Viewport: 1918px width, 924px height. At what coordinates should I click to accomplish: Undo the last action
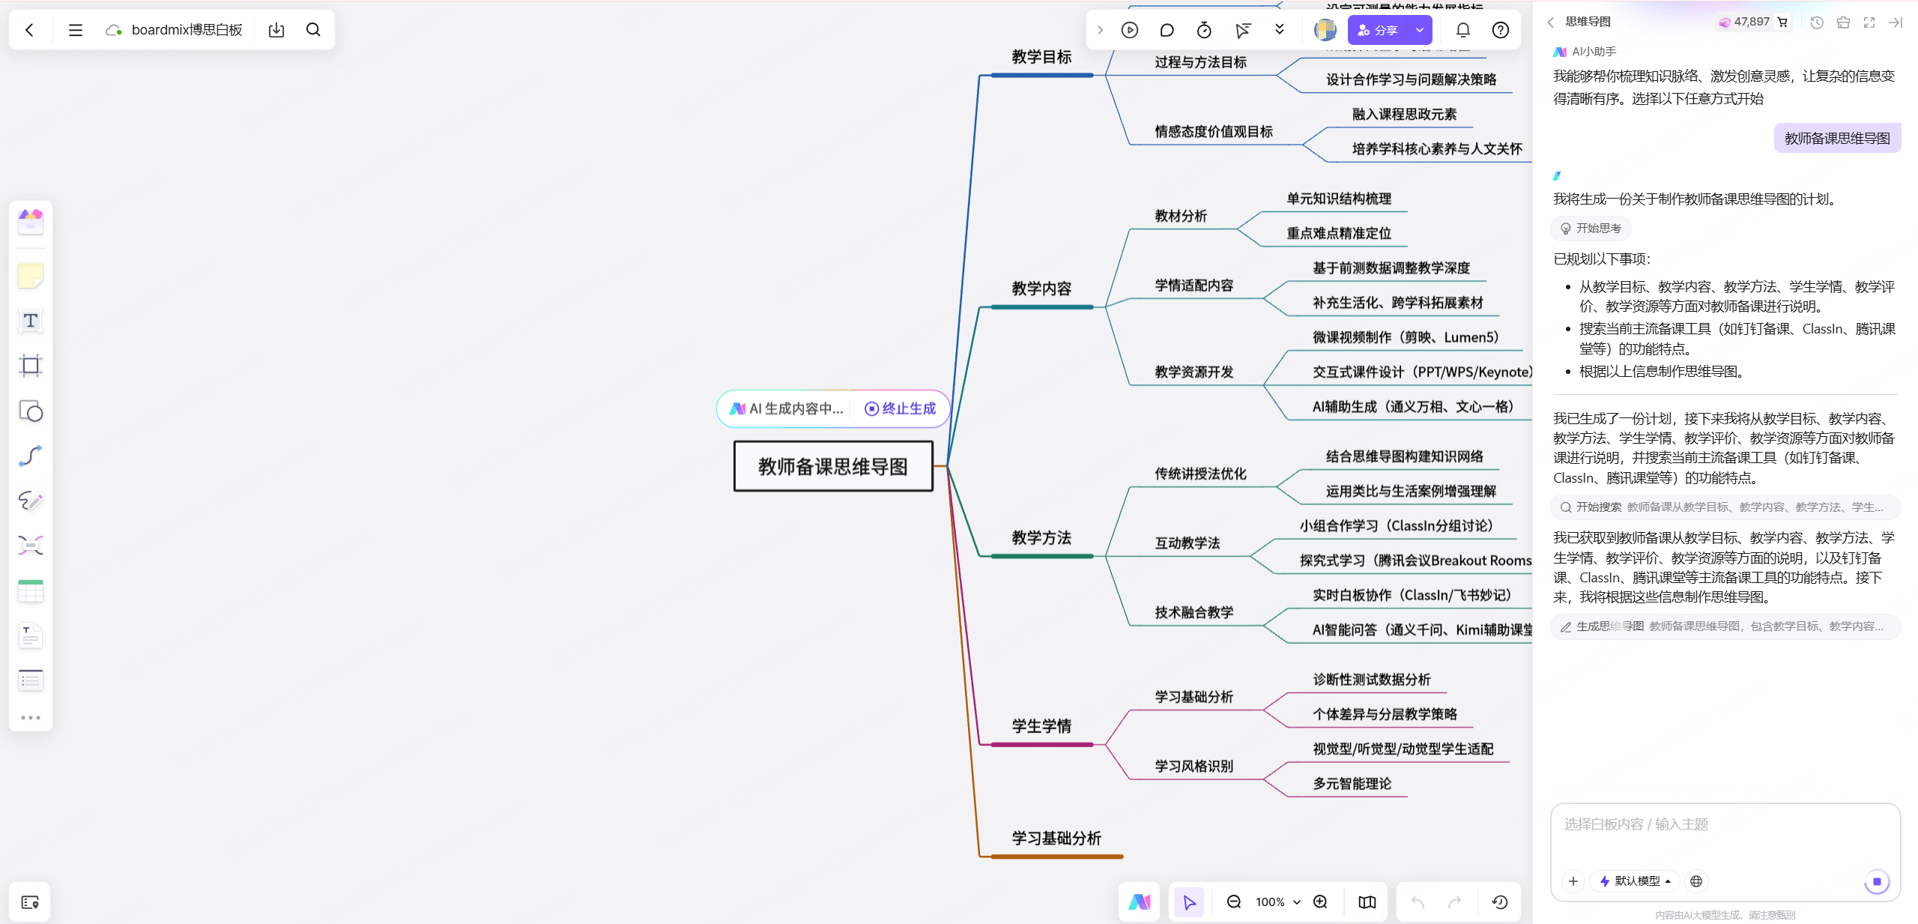point(1418,902)
